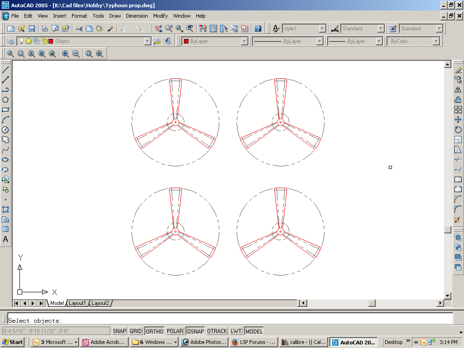Click the Explode tool icon
The image size is (464, 348).
tap(458, 220)
